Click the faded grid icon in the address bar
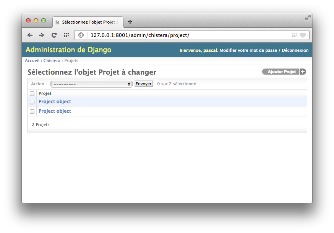 tap(294, 35)
